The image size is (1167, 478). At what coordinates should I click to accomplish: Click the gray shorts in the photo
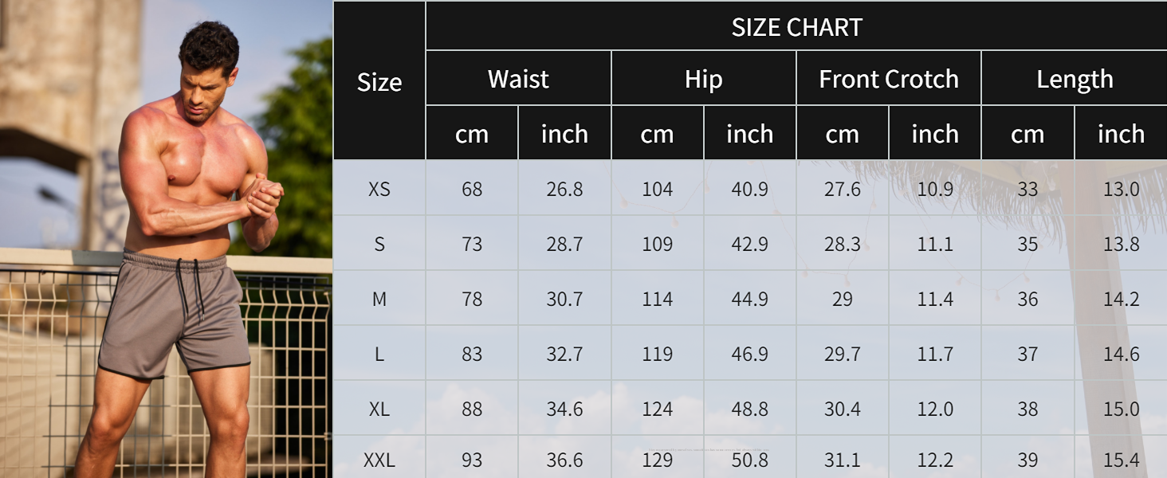[x=175, y=316]
